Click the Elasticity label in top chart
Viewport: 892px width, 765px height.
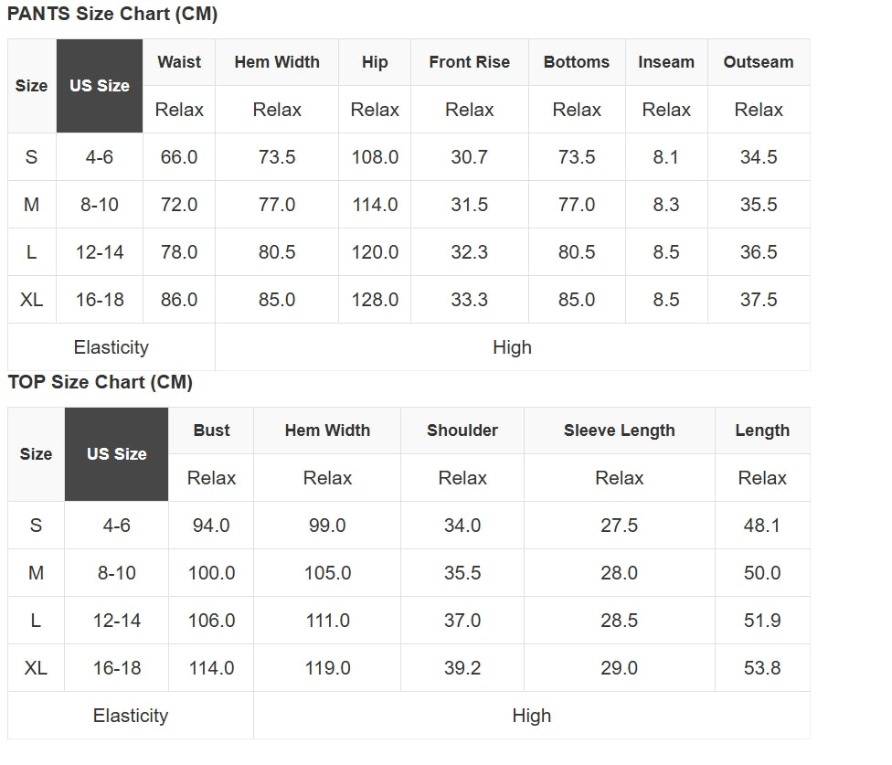pyautogui.click(x=131, y=716)
